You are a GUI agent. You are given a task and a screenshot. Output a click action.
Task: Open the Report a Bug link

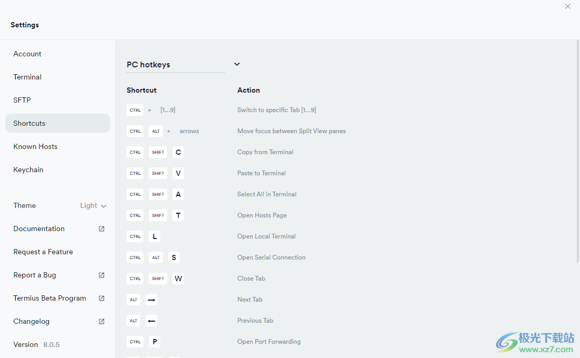pos(34,275)
